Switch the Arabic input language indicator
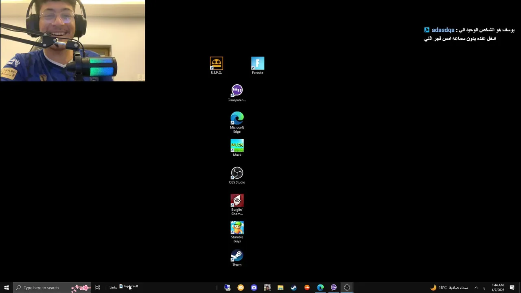The image size is (521, 293). 484,288
